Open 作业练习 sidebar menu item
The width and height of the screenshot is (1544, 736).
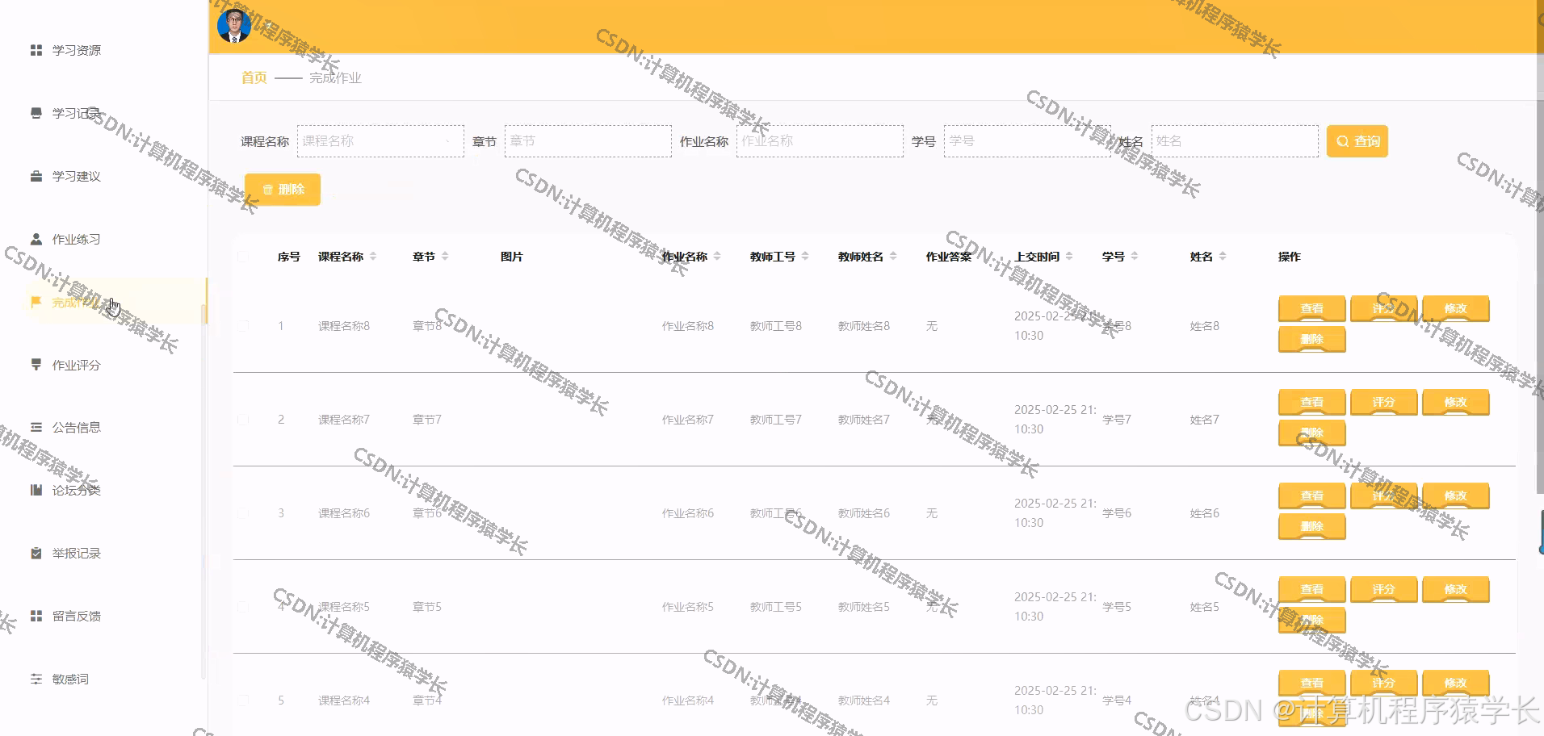[77, 239]
